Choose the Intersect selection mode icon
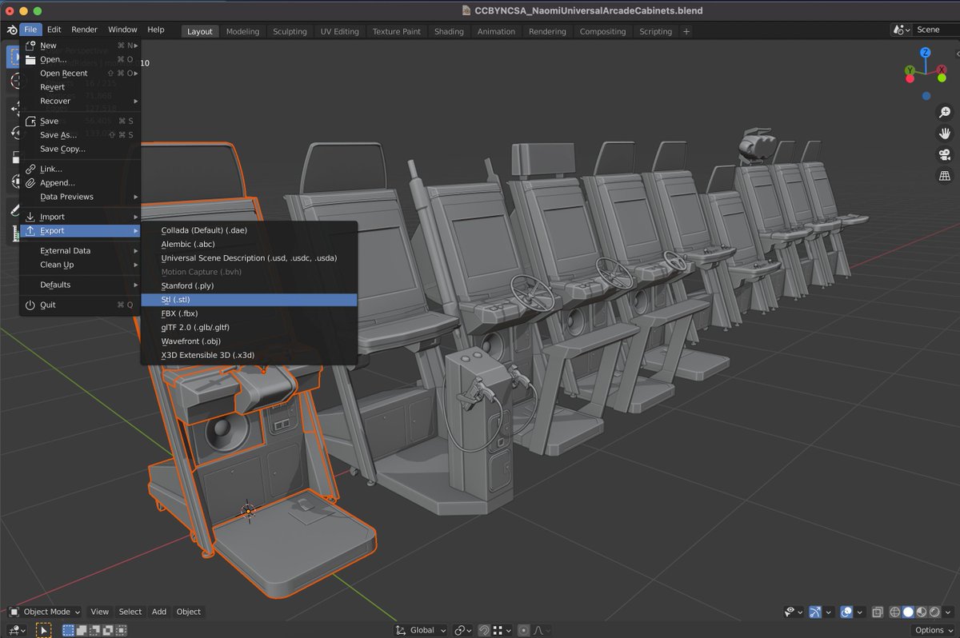Screen dimensions: 960x638 pyautogui.click(x=122, y=631)
